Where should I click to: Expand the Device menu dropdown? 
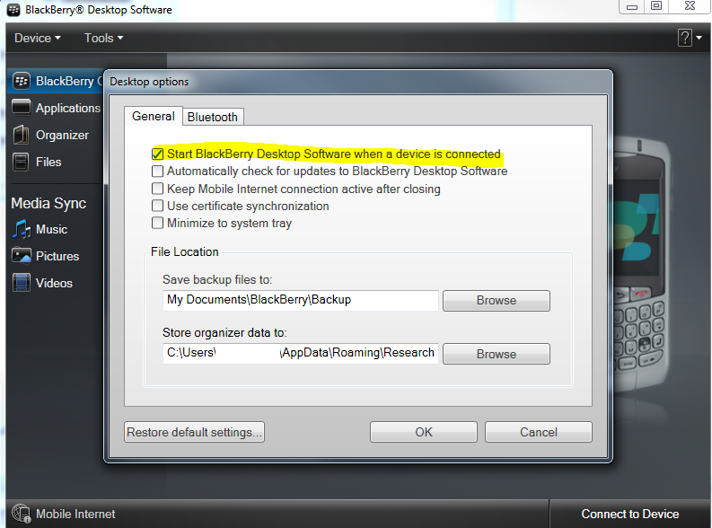(37, 38)
